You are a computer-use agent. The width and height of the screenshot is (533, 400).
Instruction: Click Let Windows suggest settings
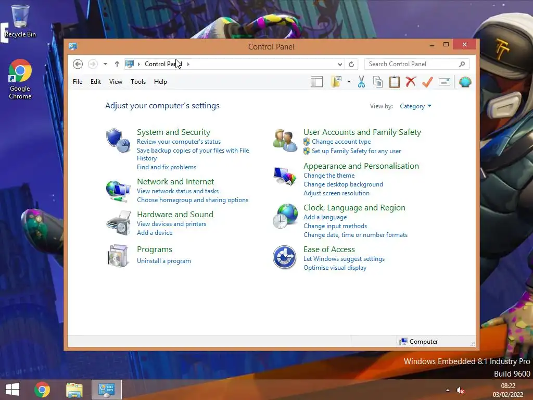point(344,259)
